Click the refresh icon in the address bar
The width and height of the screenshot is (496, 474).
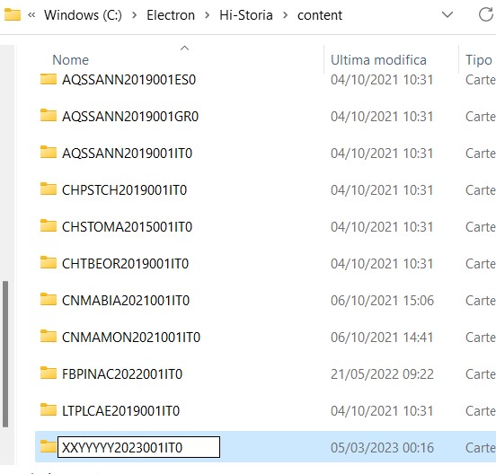point(485,14)
